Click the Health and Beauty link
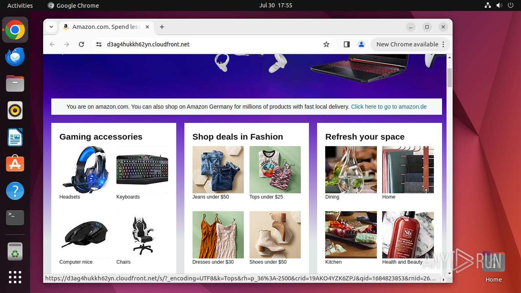Screen dimensions: 521x293 point(402,262)
